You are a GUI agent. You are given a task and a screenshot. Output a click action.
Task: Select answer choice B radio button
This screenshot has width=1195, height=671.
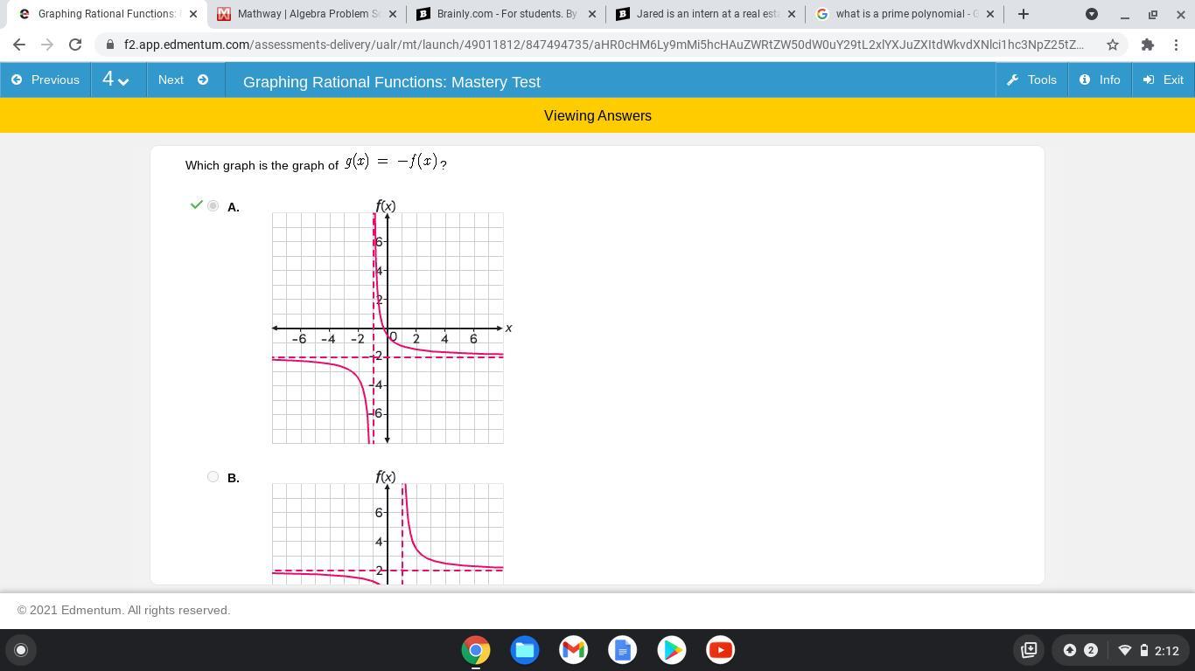tap(213, 477)
